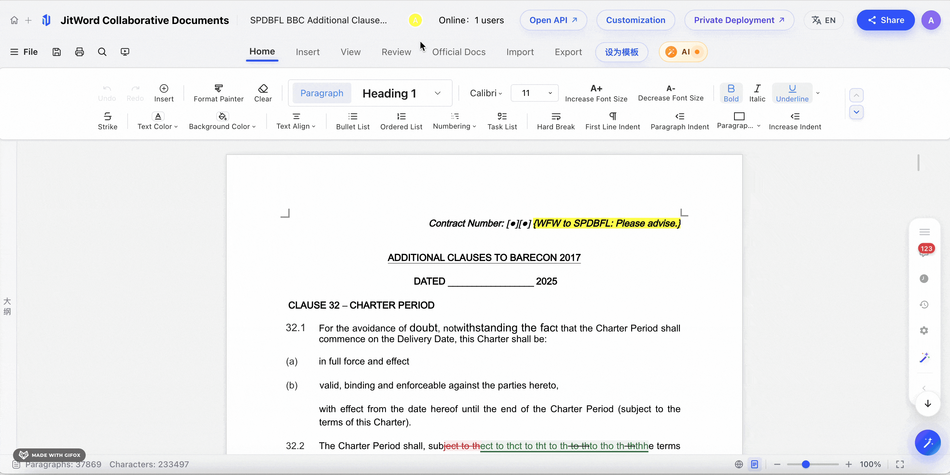The image size is (950, 475).
Task: Click the 设为模板 template button
Action: click(x=621, y=52)
